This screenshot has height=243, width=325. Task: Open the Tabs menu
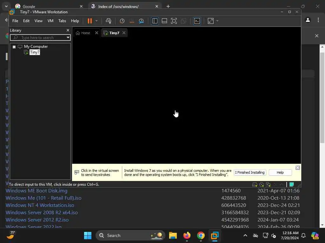coord(62,21)
